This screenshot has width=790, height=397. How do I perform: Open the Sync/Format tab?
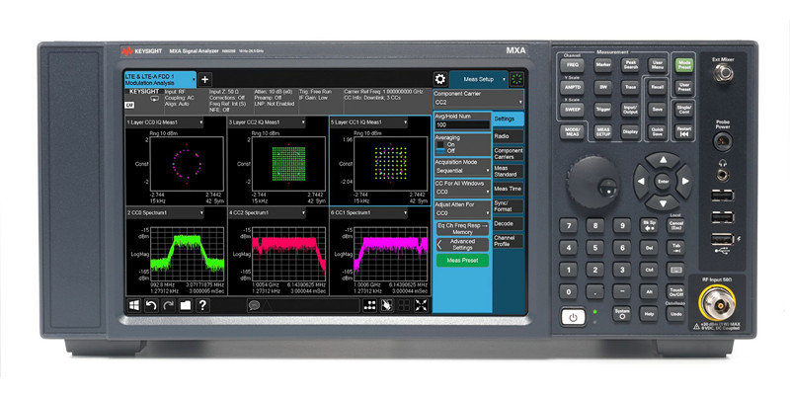click(508, 206)
